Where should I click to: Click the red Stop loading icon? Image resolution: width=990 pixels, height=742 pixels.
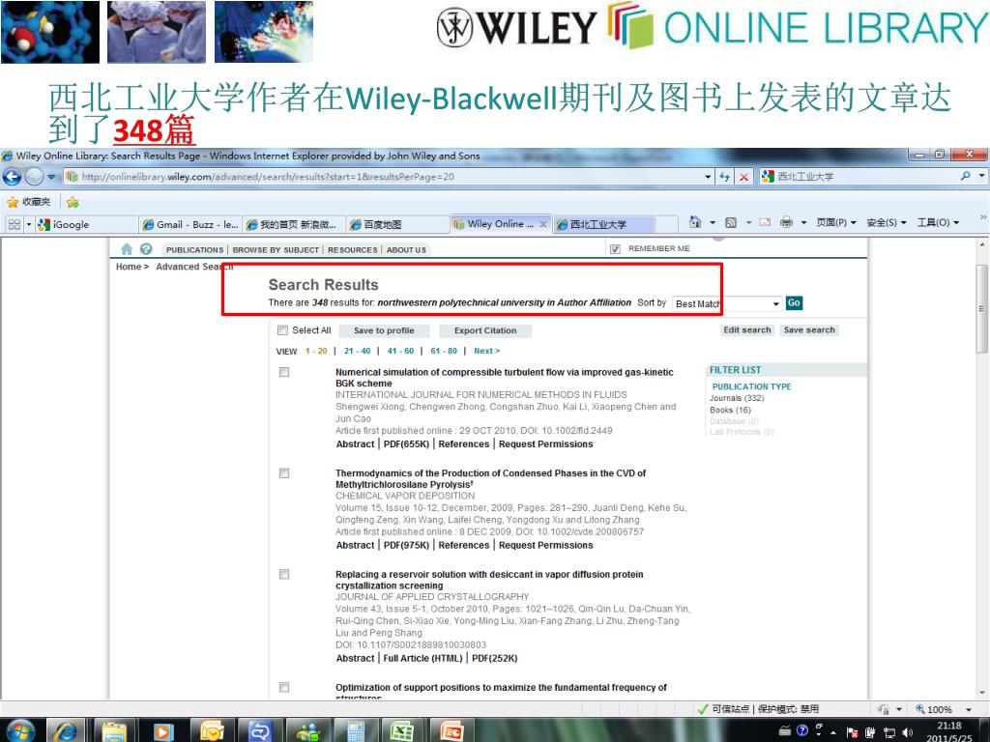[x=743, y=177]
